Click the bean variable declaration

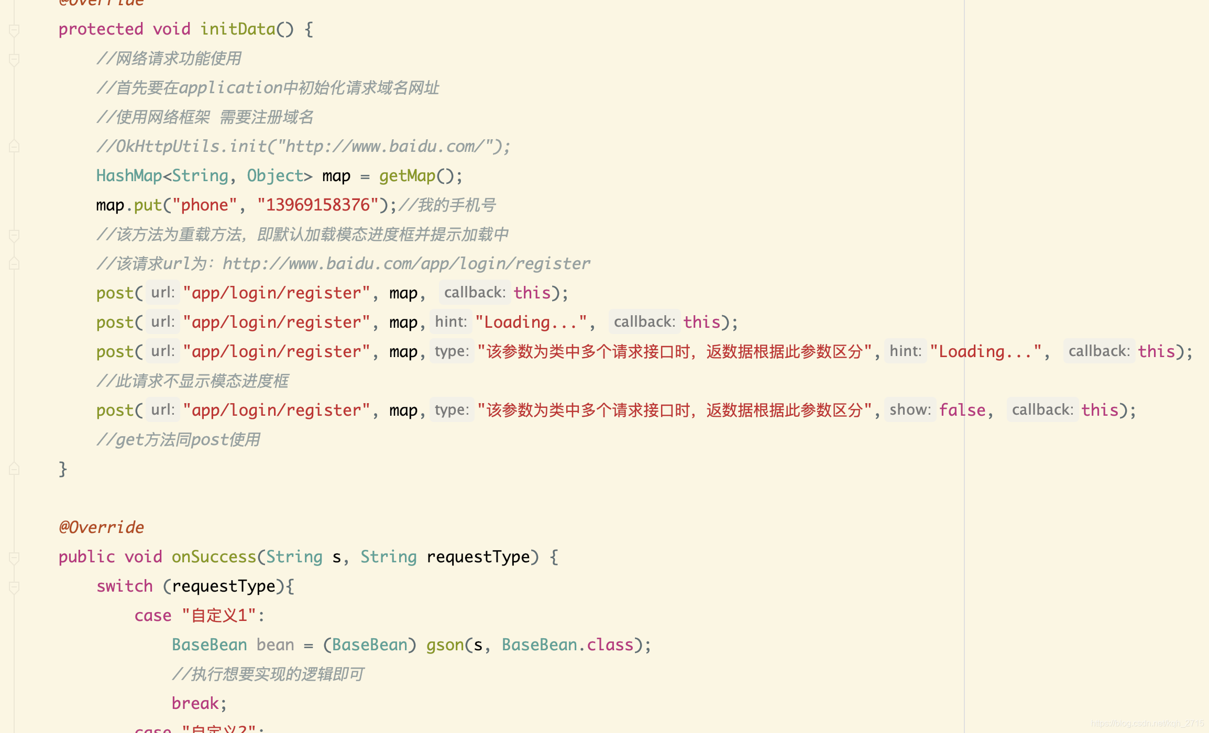coord(275,645)
